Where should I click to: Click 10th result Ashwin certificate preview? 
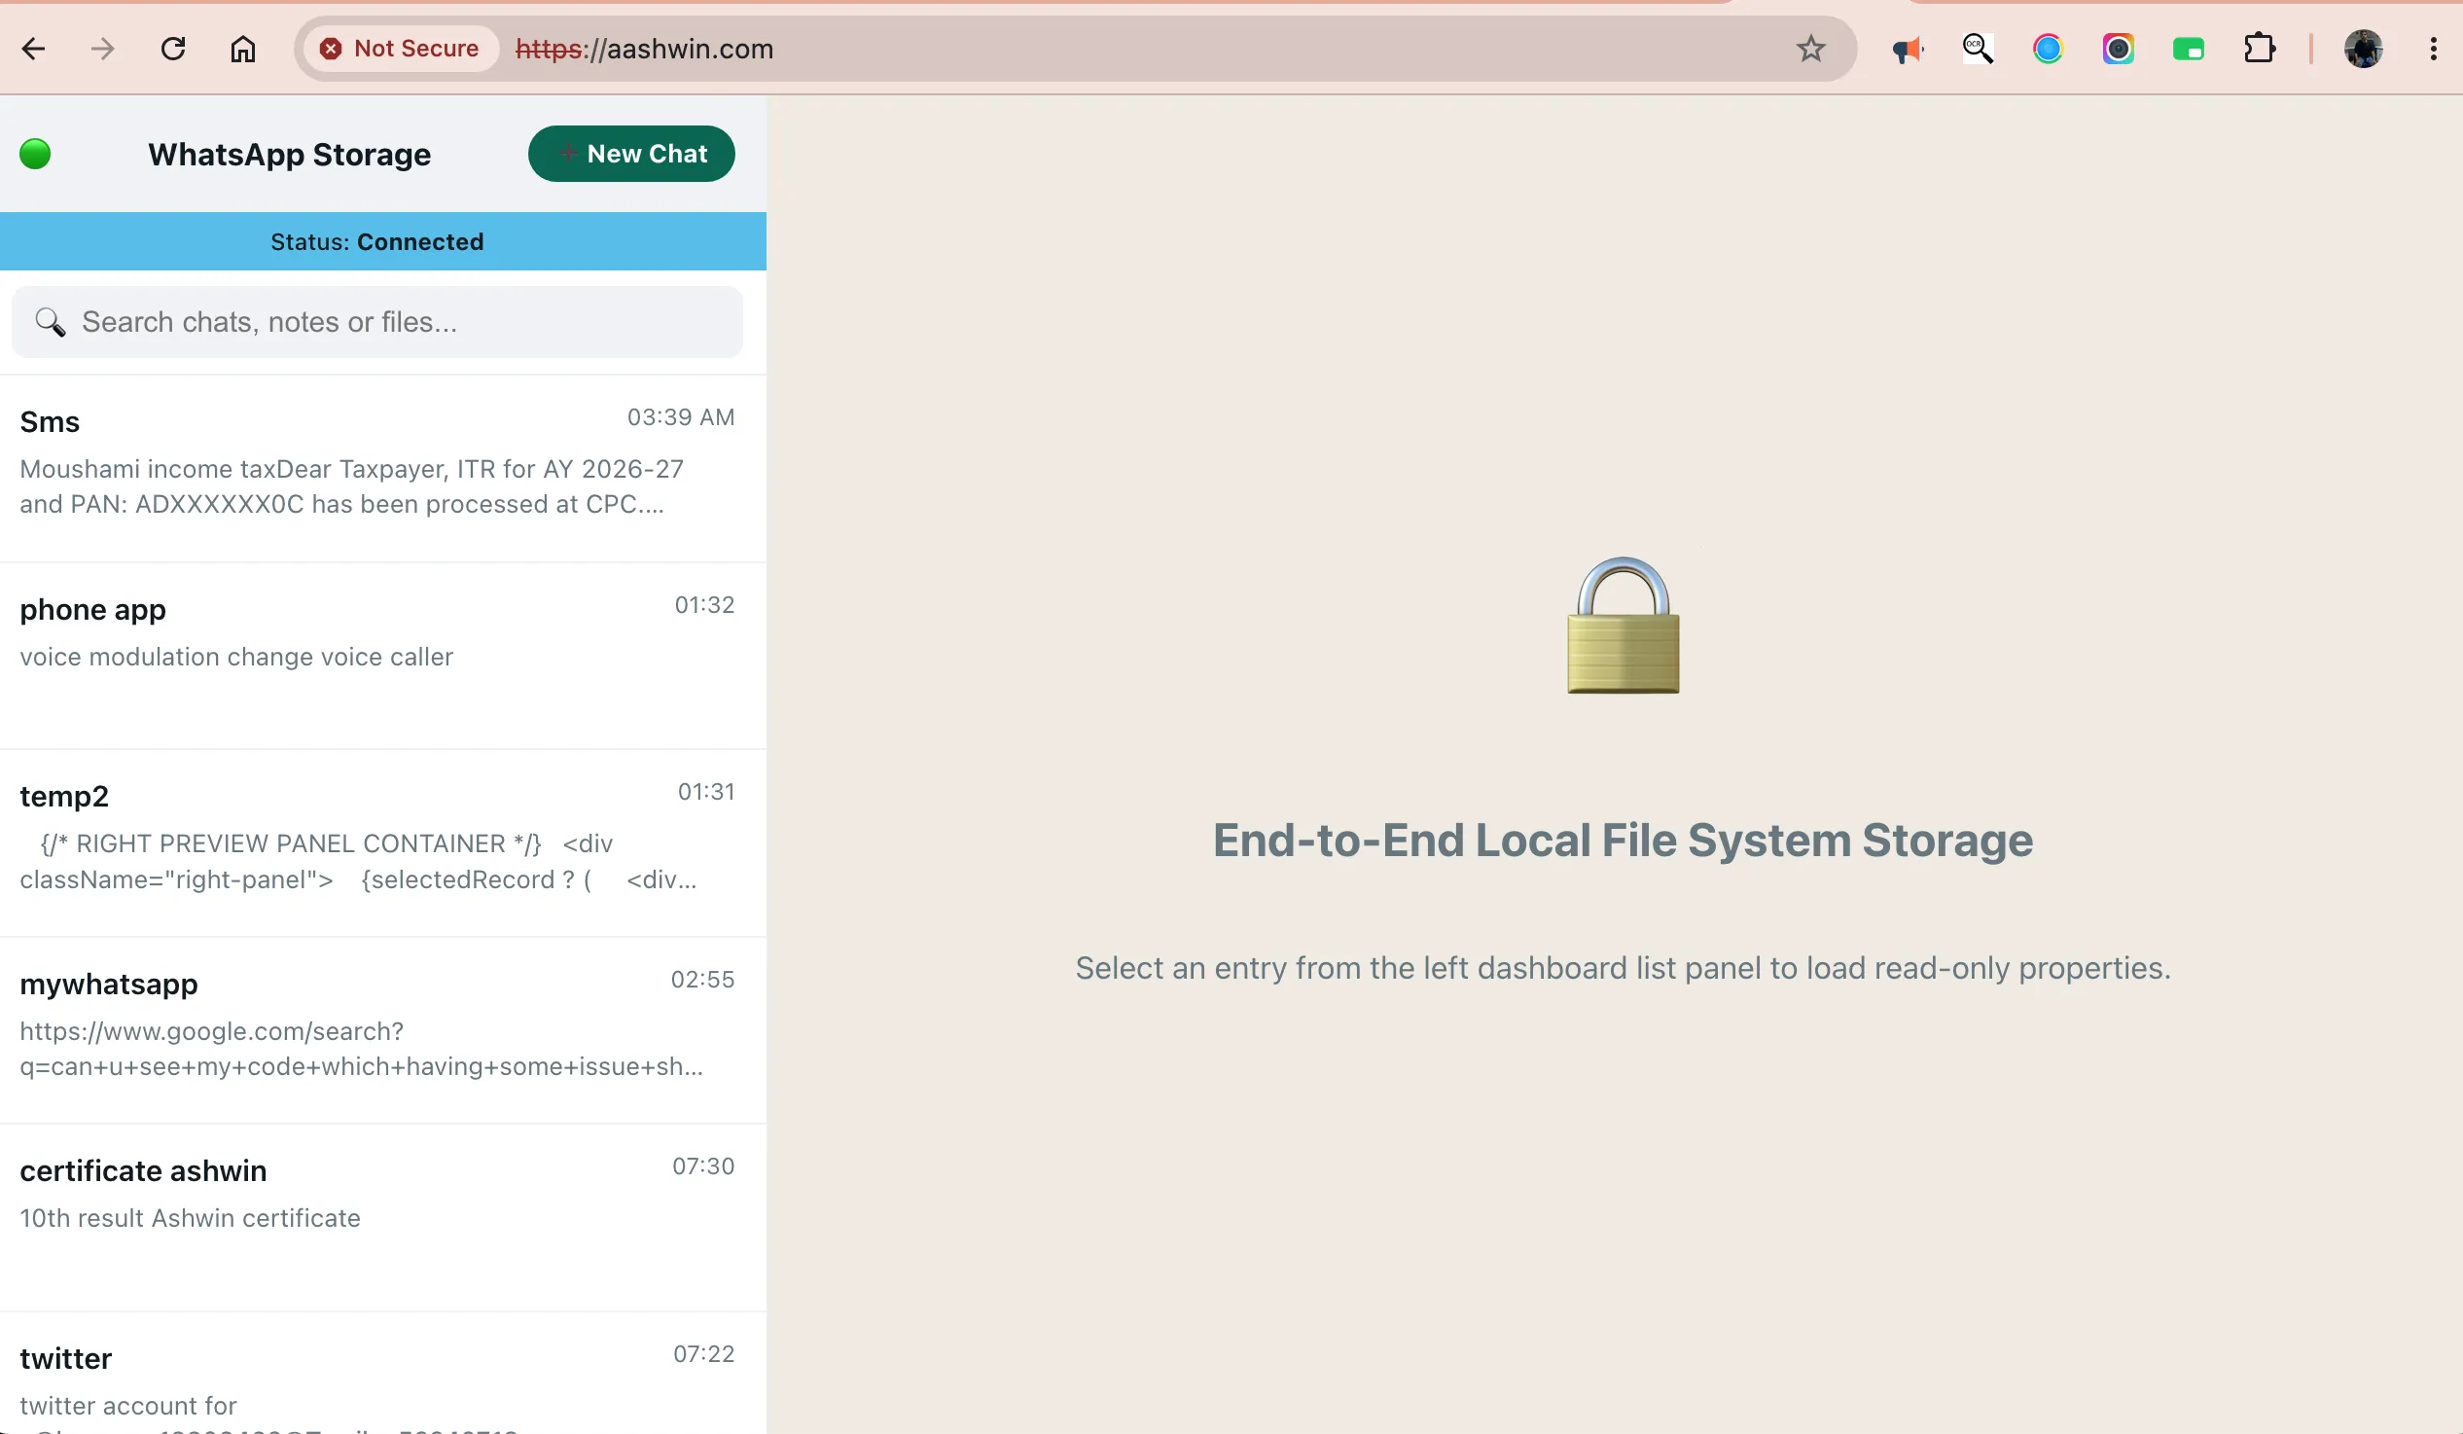191,1218
